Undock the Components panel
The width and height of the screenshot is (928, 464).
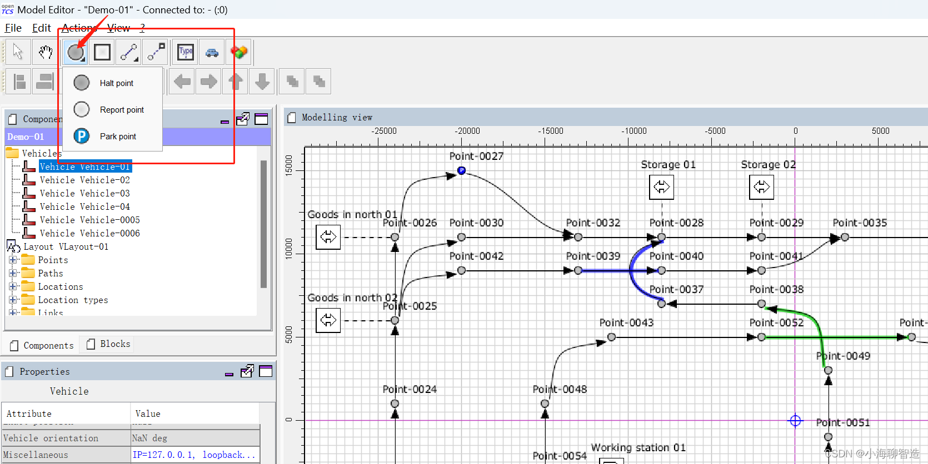coord(243,119)
